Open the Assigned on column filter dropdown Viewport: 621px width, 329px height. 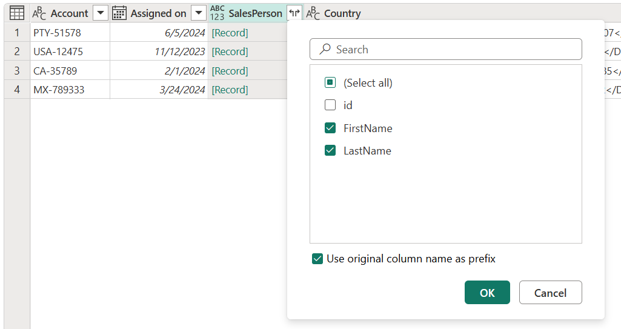coord(199,13)
